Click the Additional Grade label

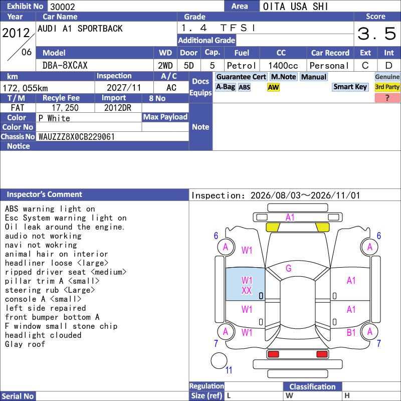[x=207, y=40]
